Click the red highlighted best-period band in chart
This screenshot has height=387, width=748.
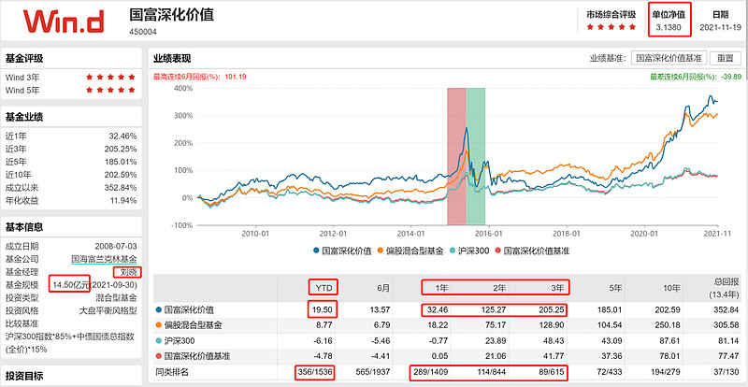tap(456, 156)
